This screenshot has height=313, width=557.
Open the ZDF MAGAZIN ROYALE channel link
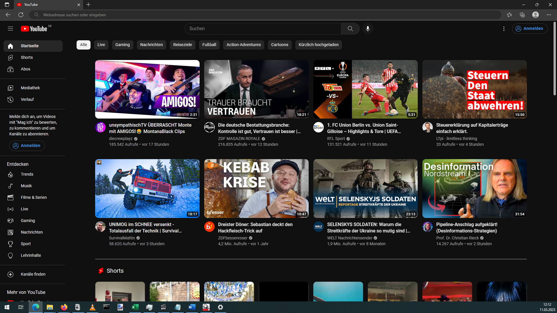pos(239,139)
